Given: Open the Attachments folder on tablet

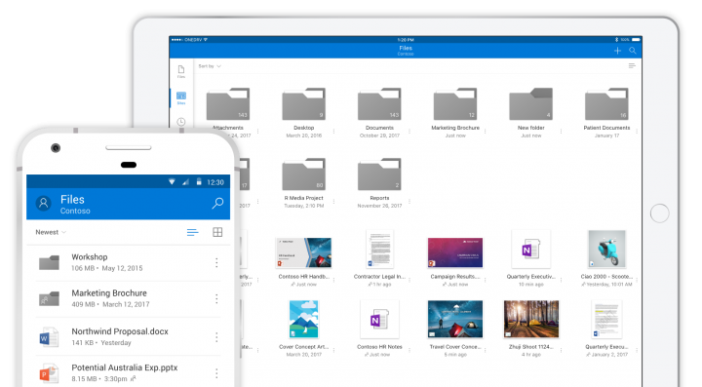Looking at the screenshot, I should tap(228, 103).
